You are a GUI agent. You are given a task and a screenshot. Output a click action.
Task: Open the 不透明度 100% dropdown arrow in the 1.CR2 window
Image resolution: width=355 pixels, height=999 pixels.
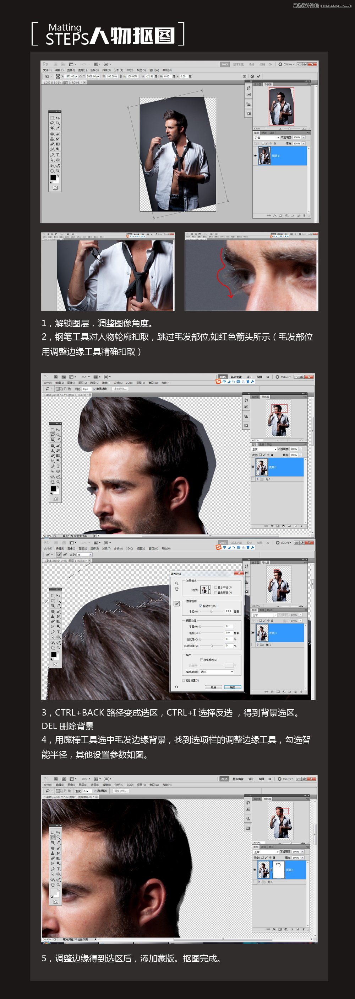click(304, 138)
